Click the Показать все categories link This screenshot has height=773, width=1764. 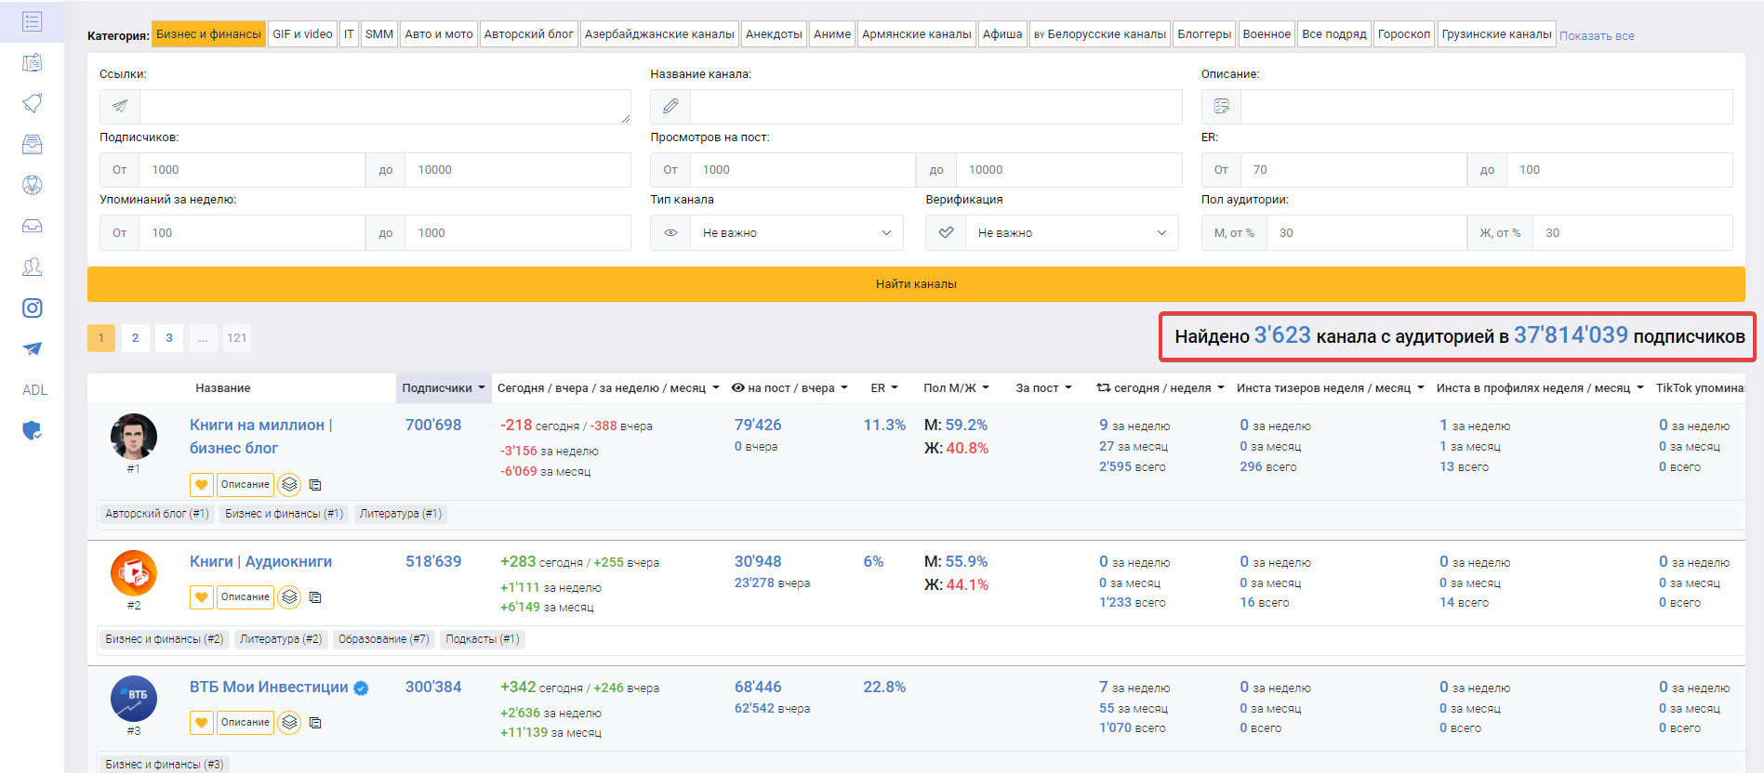[1596, 36]
